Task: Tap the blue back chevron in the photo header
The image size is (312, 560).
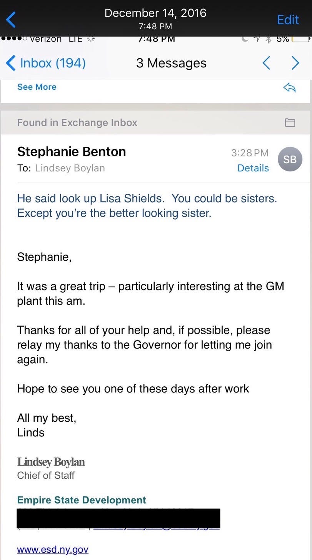Action: (x=11, y=19)
